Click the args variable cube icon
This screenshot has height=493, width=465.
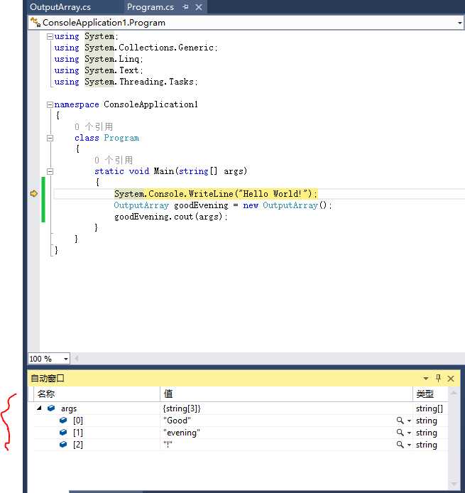[51, 408]
